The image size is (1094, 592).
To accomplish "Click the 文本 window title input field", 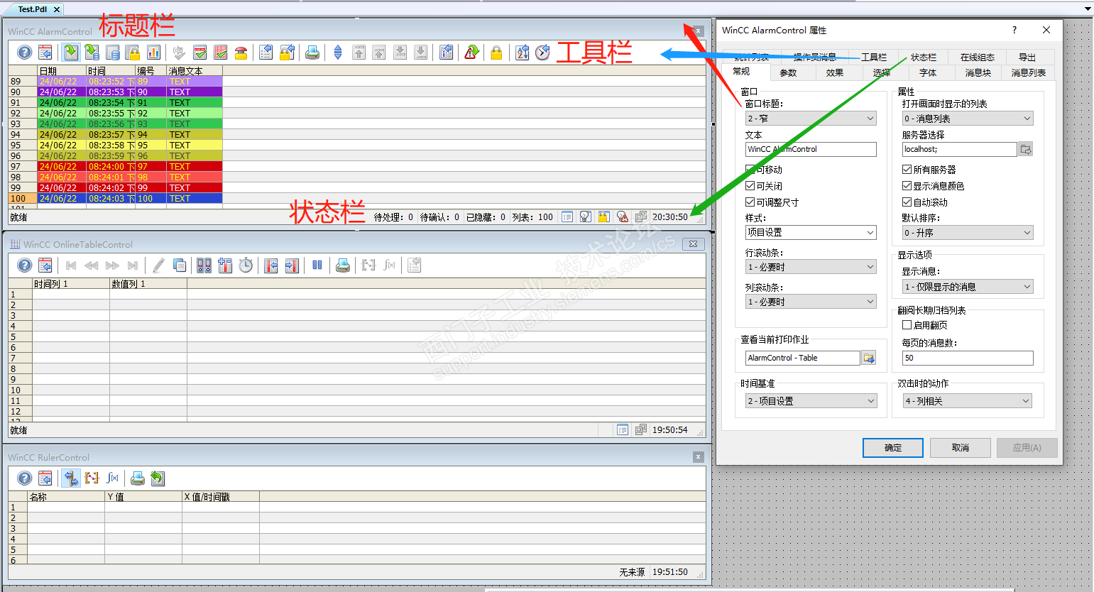I will tap(811, 149).
